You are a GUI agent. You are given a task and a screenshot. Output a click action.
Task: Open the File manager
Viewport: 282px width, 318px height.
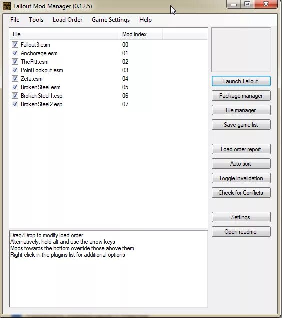point(241,110)
